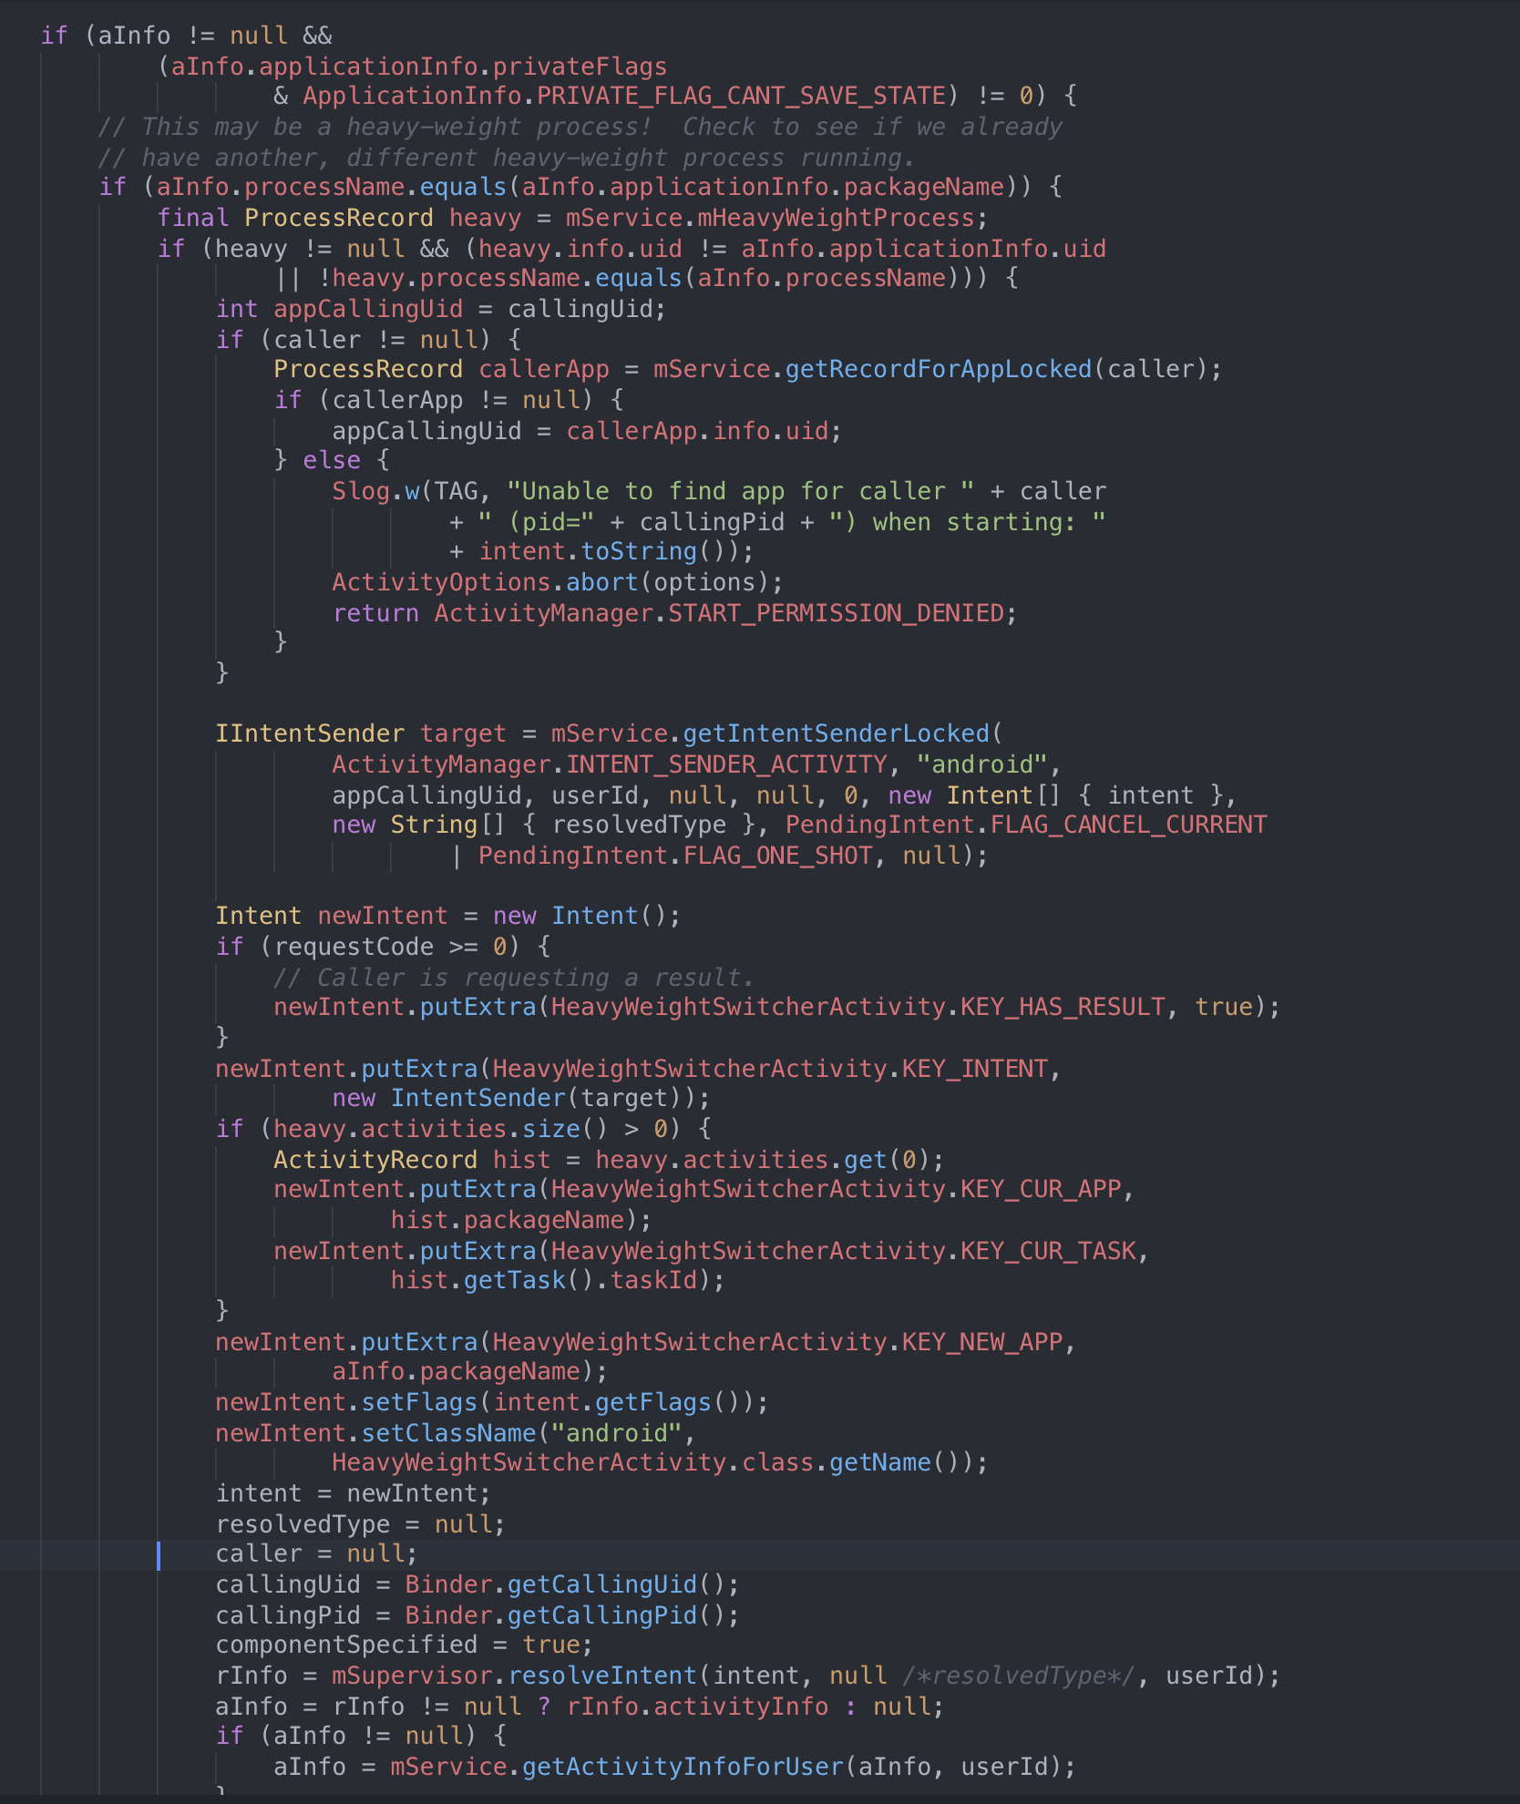1520x1804 pixels.
Task: Click rInfo.activityInfo in ternary expression
Action: [x=697, y=1707]
